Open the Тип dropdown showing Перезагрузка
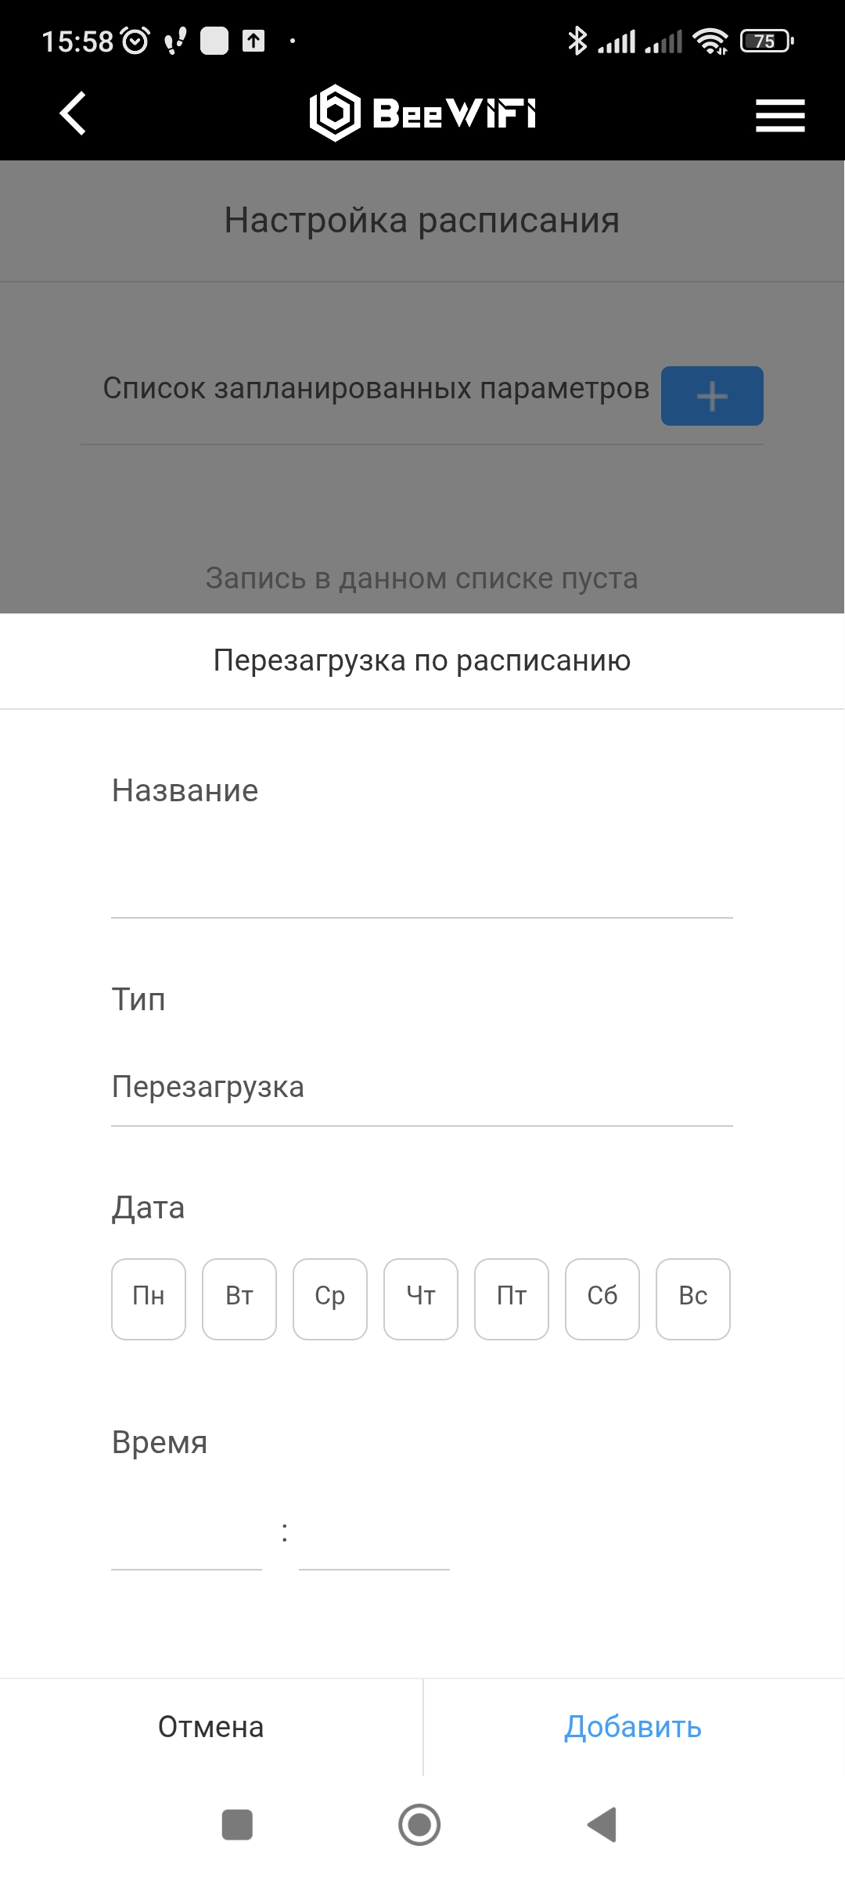Screen dimensions: 845x1878 [x=422, y=1087]
